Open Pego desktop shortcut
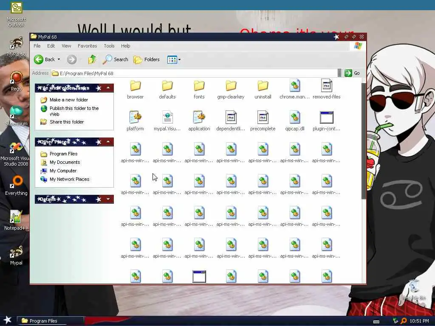435x326 pixels. point(16,81)
